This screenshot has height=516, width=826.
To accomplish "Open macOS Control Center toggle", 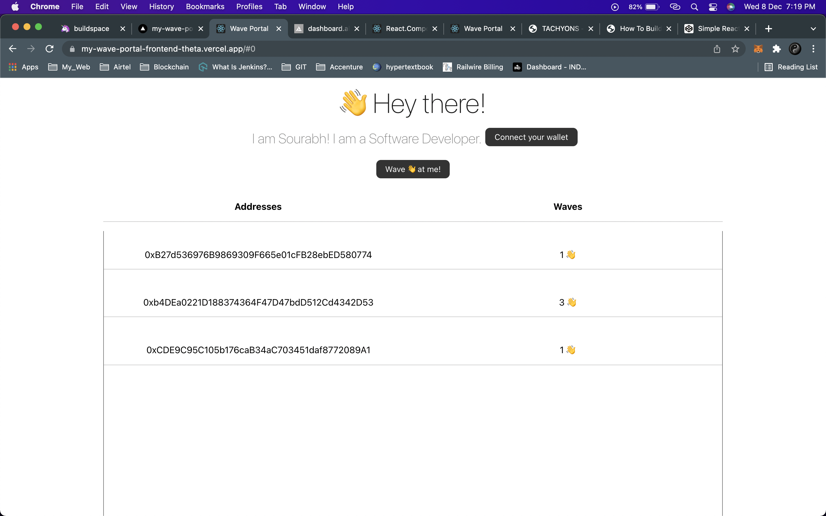I will [713, 7].
